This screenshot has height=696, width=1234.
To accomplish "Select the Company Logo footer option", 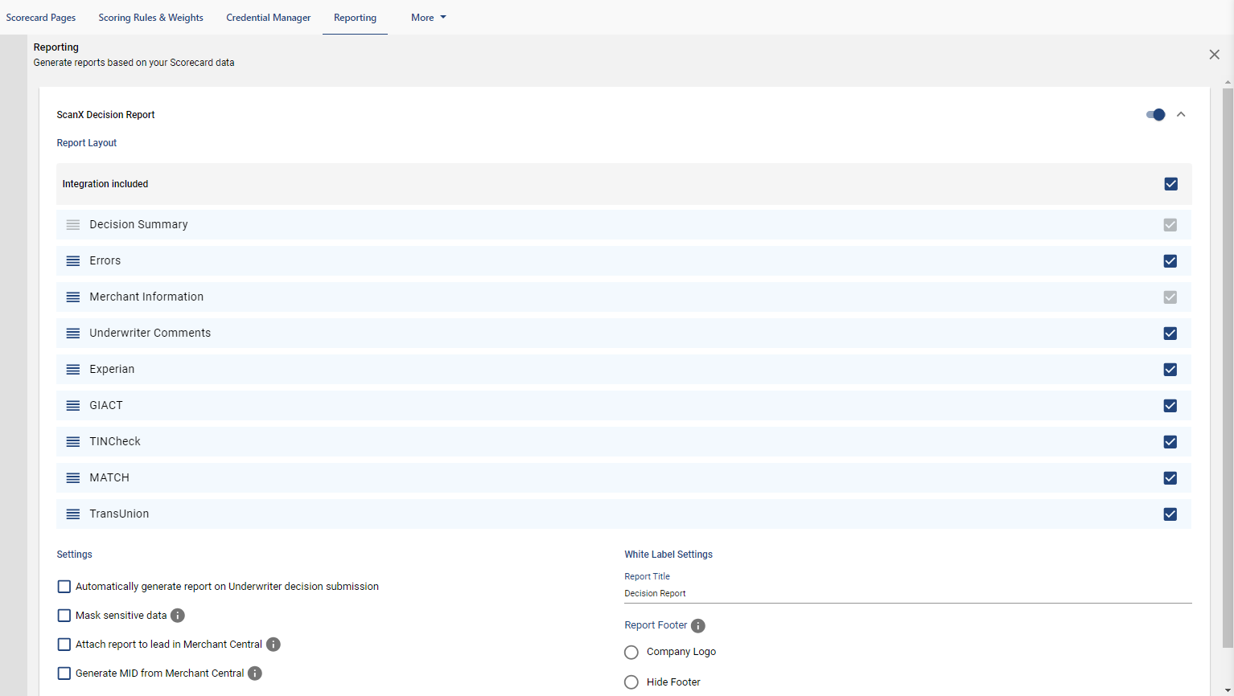I will coord(631,653).
